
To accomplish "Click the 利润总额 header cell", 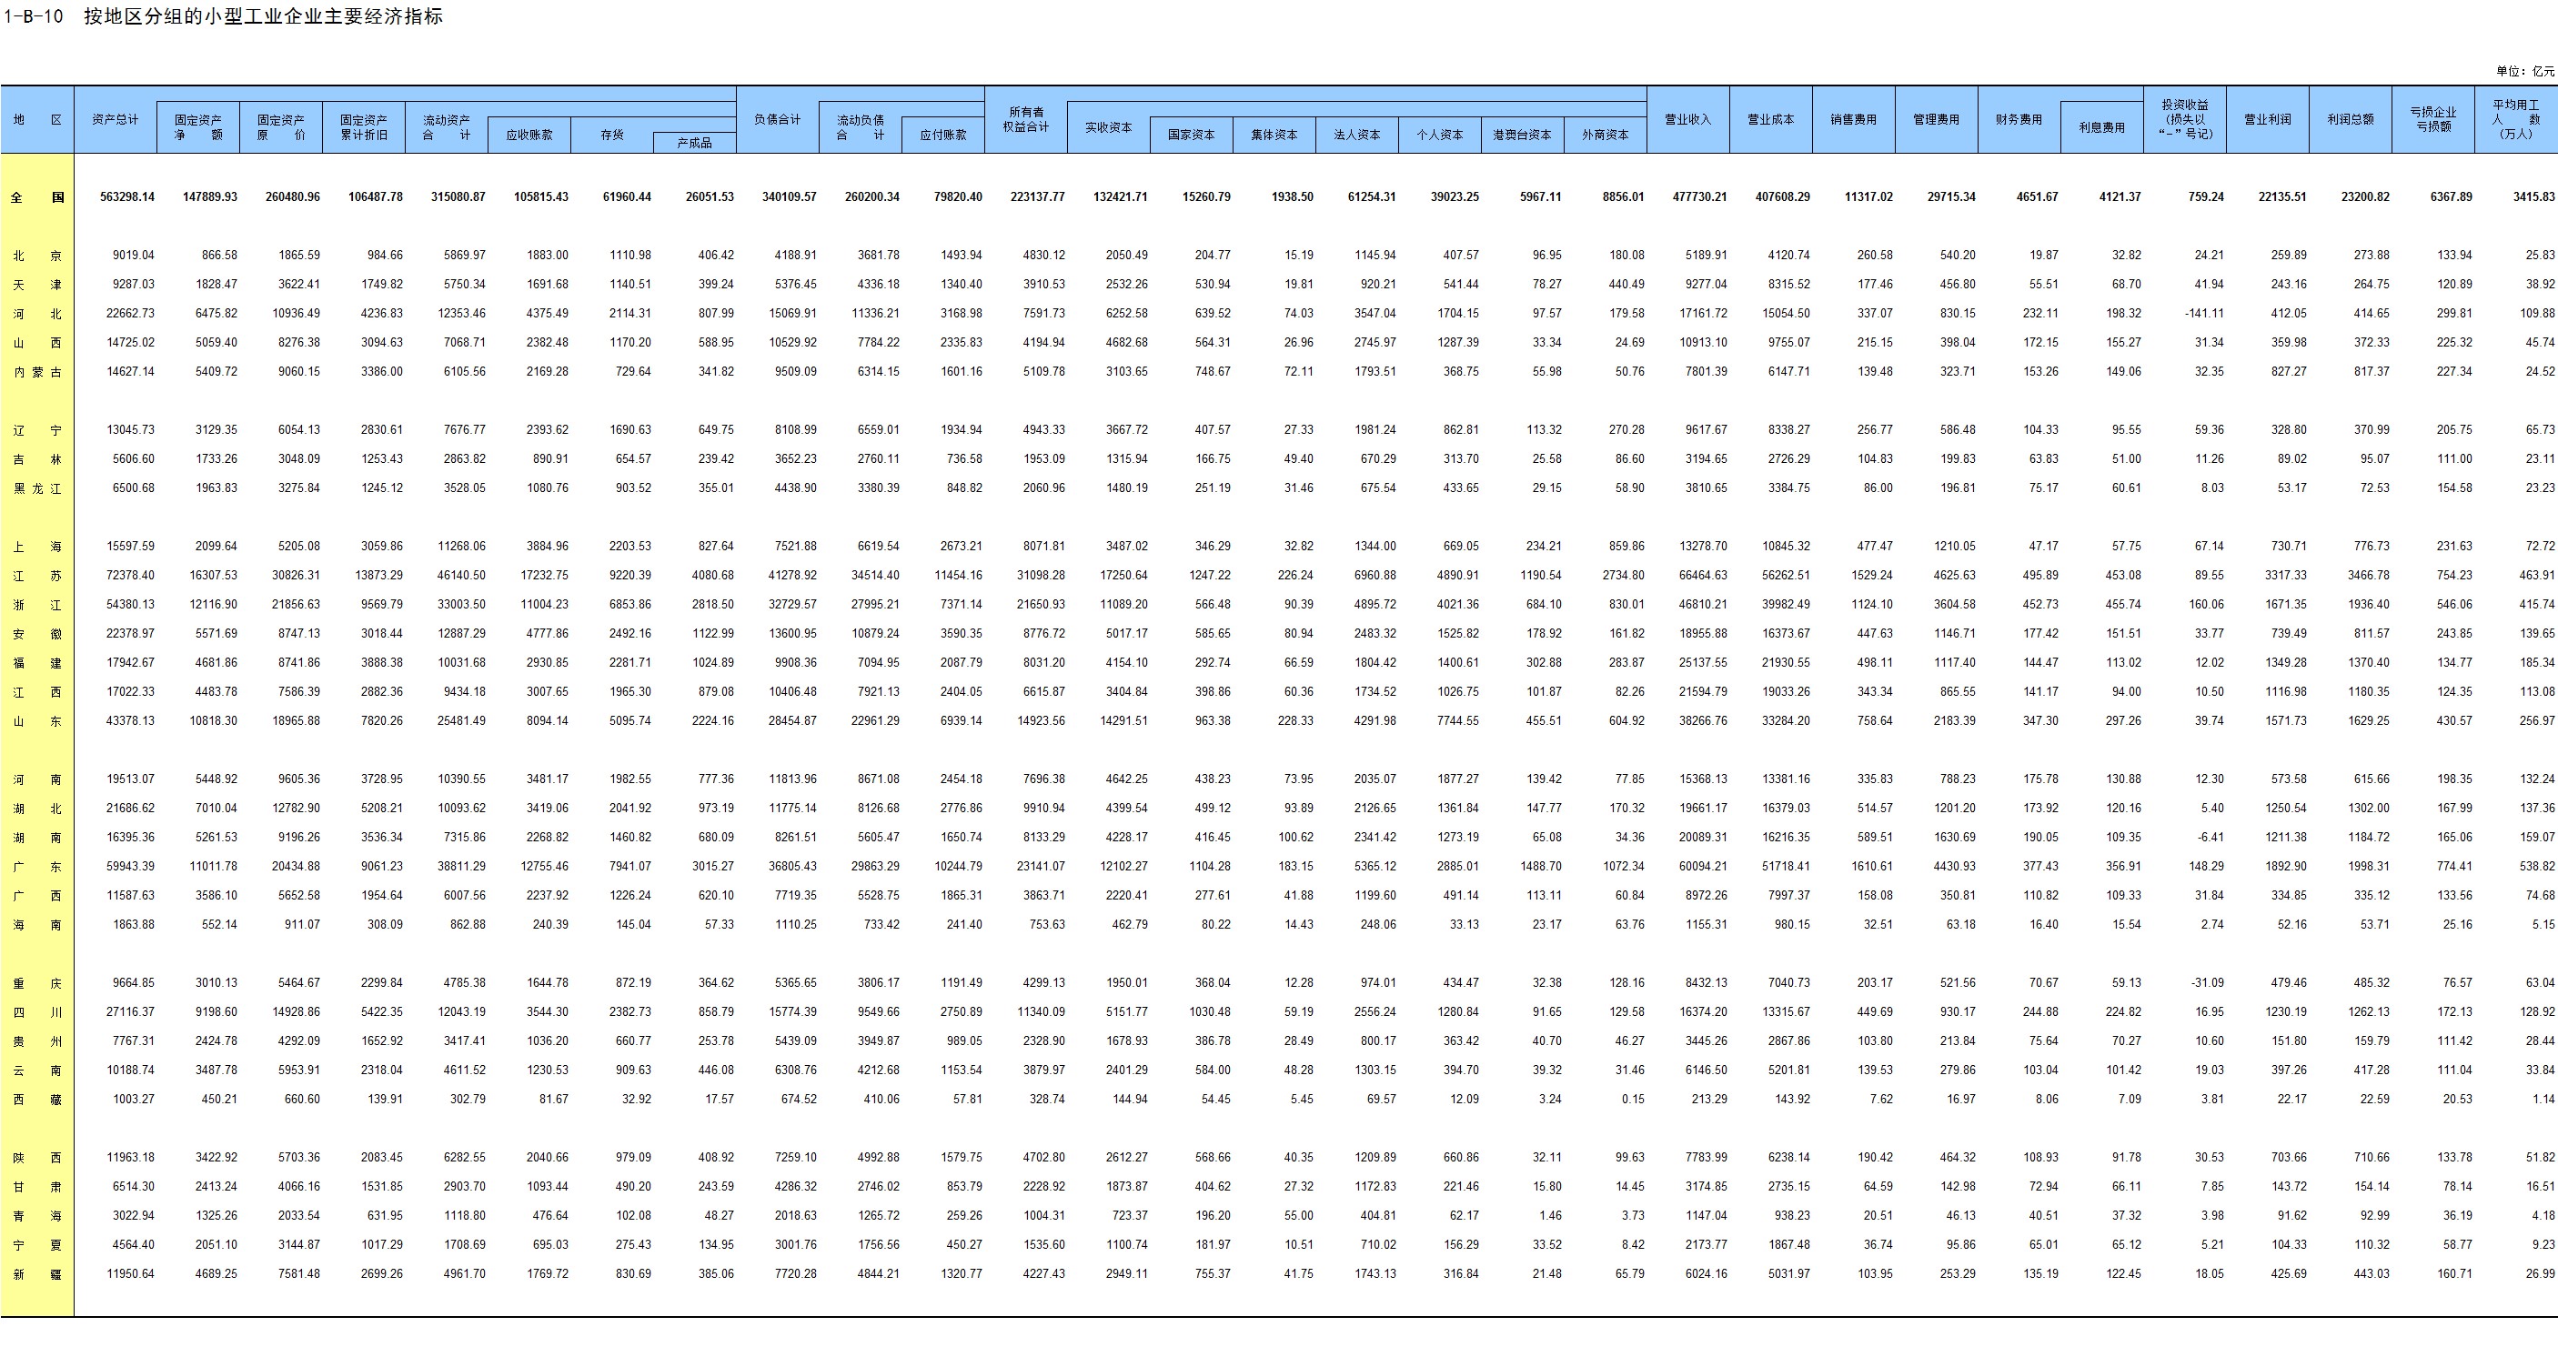I will [x=2350, y=119].
